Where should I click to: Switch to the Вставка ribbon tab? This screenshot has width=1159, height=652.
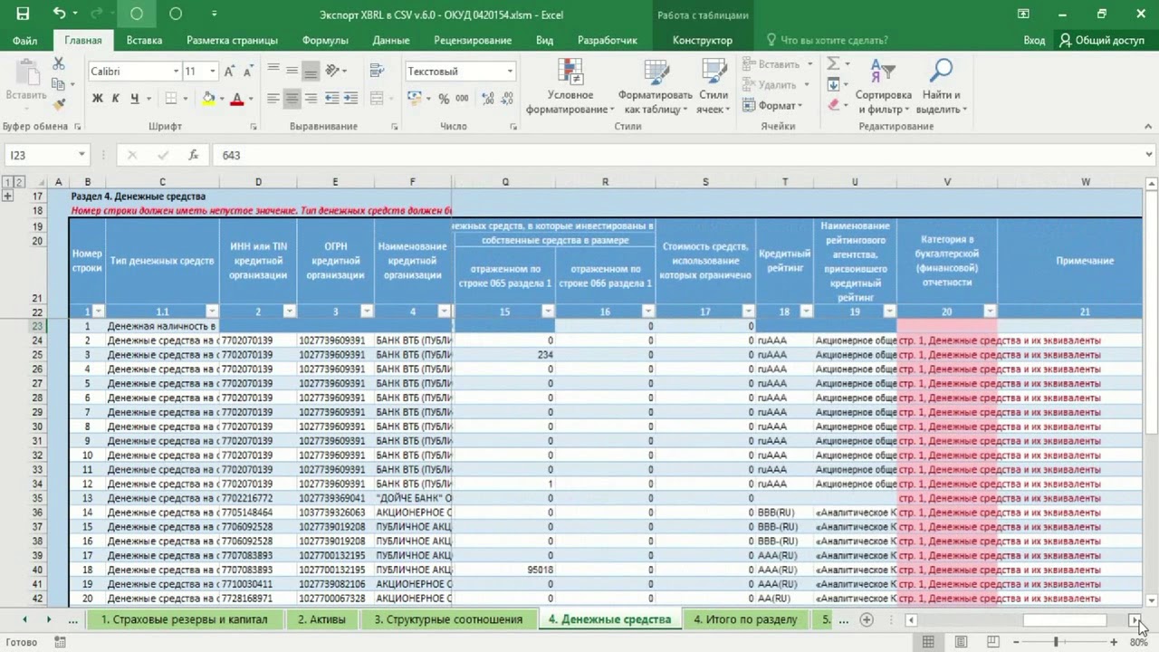[x=144, y=41]
